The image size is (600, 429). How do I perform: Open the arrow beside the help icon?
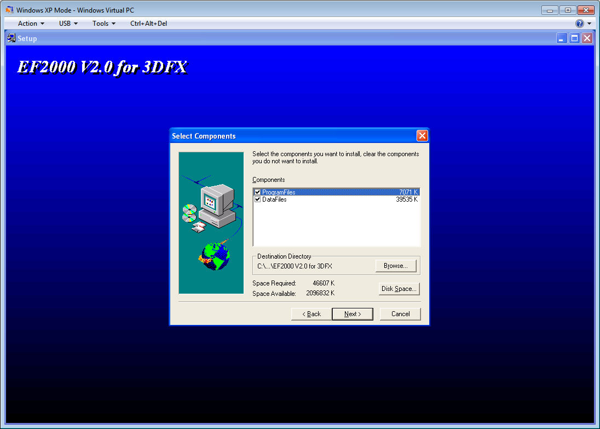tap(589, 24)
